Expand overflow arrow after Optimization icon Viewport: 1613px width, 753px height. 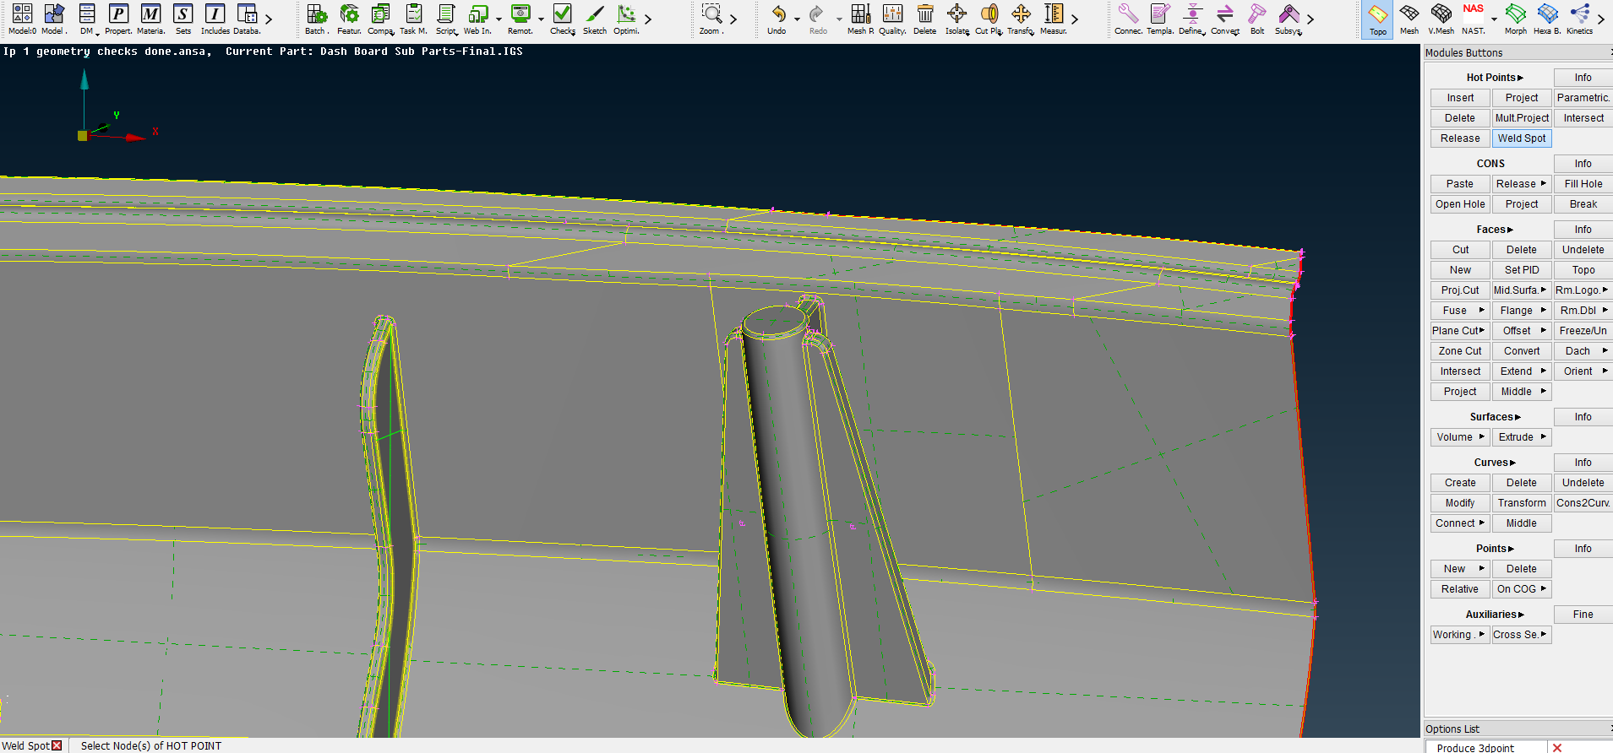click(x=648, y=19)
